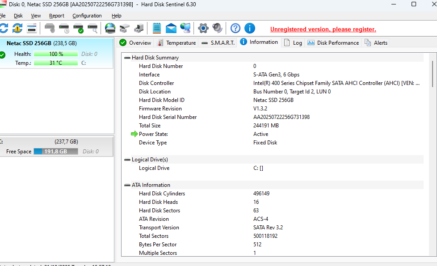Click the refresh with warning icon

pyautogui.click(x=17, y=29)
